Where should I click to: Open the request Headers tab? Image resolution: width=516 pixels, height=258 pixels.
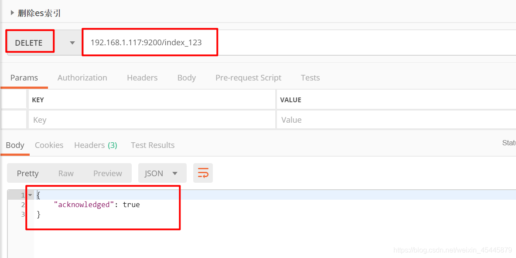point(142,78)
